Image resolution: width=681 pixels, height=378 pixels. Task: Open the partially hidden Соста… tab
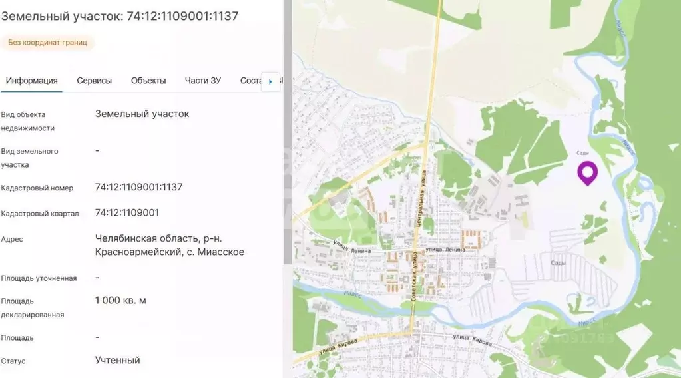(250, 81)
